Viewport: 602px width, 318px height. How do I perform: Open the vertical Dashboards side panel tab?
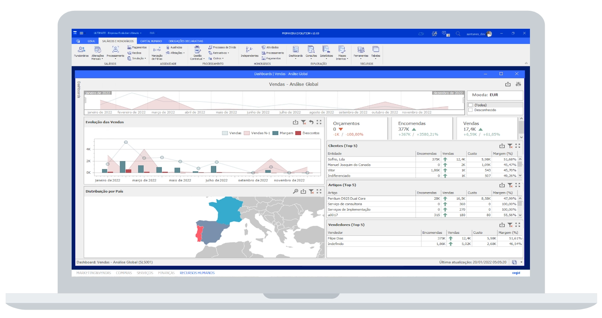pos(79,90)
